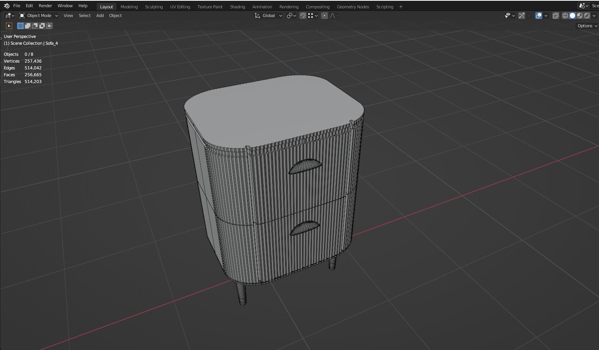599x350 pixels.
Task: Choose the Invert selection mode icon
Action: tap(42, 26)
